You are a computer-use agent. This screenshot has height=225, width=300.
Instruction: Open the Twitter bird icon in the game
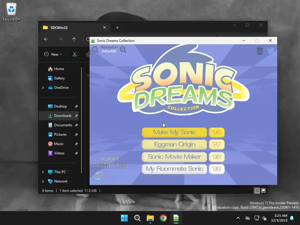click(271, 50)
